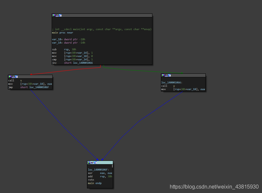This screenshot has width=262, height=193.
Task: Click the highlighted title bar of loc_14000106F node
Action: tap(100, 163)
